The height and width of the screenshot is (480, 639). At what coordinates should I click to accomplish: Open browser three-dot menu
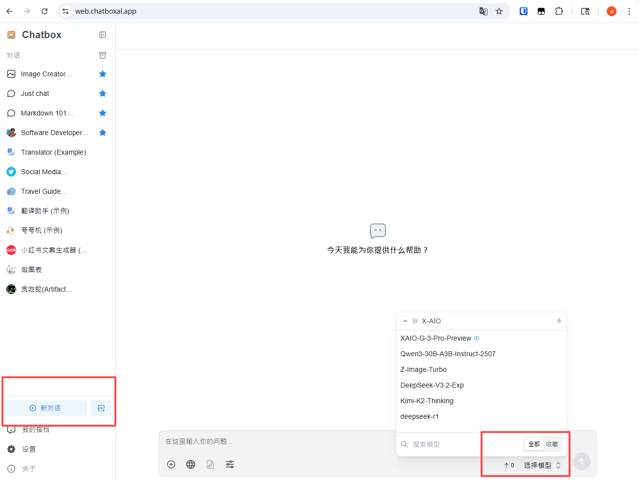pyautogui.click(x=629, y=11)
